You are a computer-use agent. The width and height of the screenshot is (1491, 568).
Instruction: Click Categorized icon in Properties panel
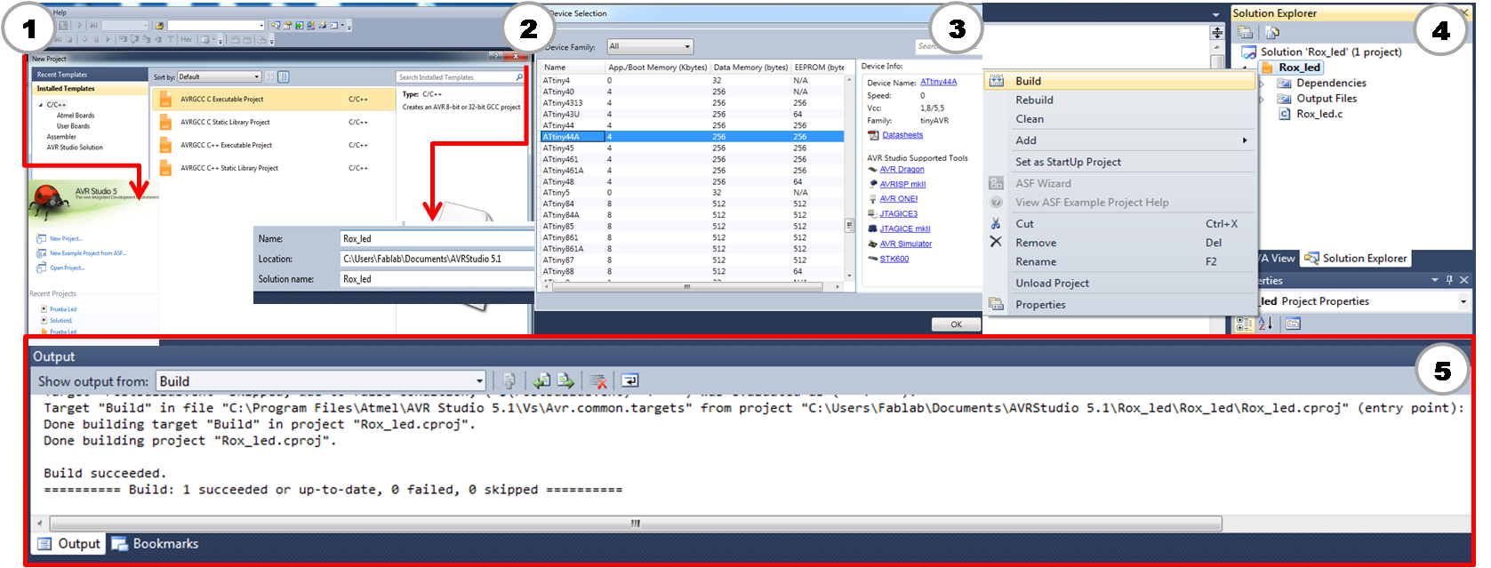(x=1245, y=324)
